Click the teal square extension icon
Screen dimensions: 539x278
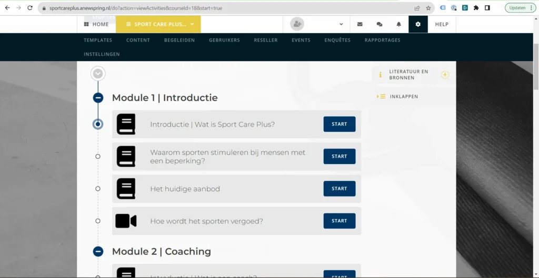click(465, 8)
